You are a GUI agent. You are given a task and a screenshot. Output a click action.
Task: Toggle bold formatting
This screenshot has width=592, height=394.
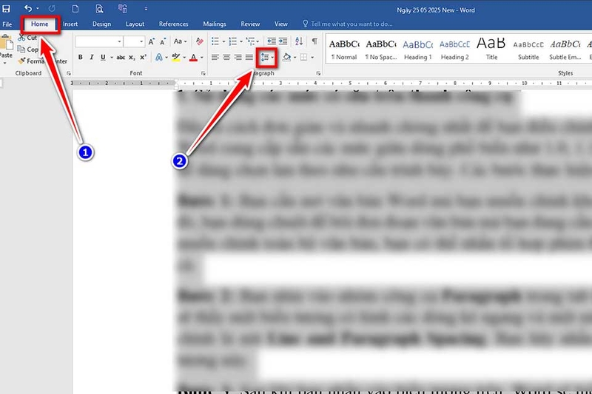[x=81, y=58]
